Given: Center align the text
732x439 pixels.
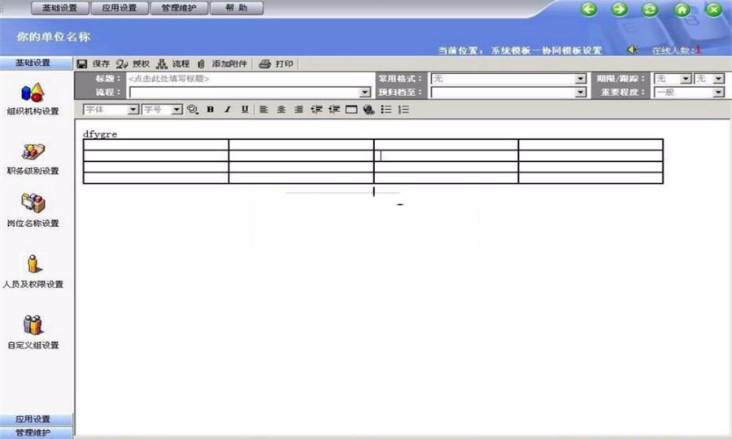Looking at the screenshot, I should click(281, 109).
